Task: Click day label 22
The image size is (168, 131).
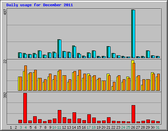Action: [x=113, y=127]
